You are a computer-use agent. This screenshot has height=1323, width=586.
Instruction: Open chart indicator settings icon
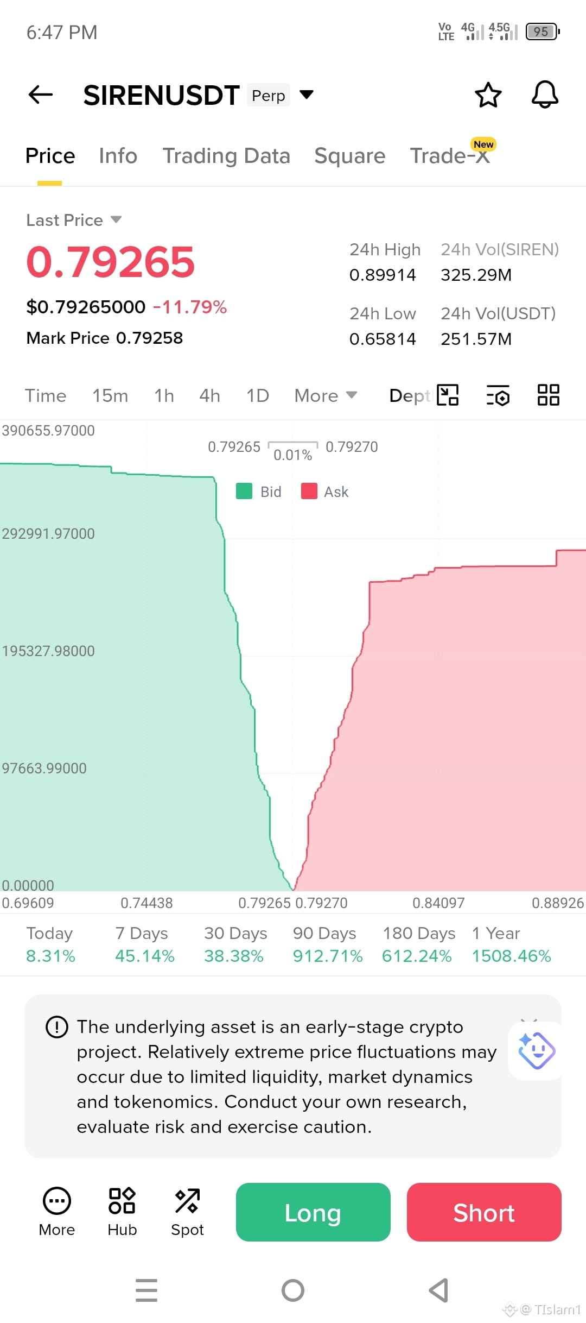tap(498, 395)
